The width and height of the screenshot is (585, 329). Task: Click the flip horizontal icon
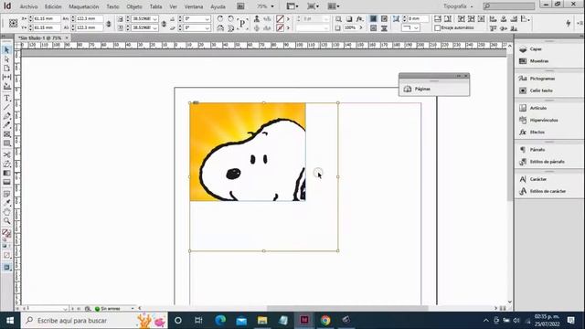(x=220, y=28)
